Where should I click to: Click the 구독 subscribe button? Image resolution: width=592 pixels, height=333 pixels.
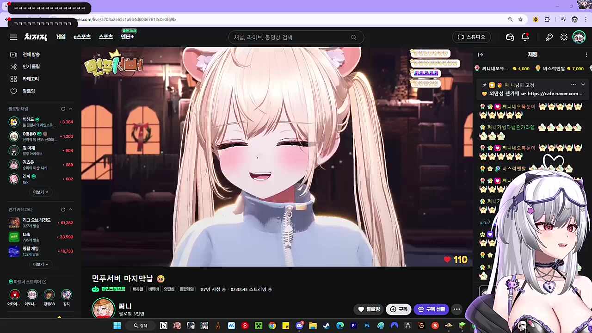click(399, 309)
